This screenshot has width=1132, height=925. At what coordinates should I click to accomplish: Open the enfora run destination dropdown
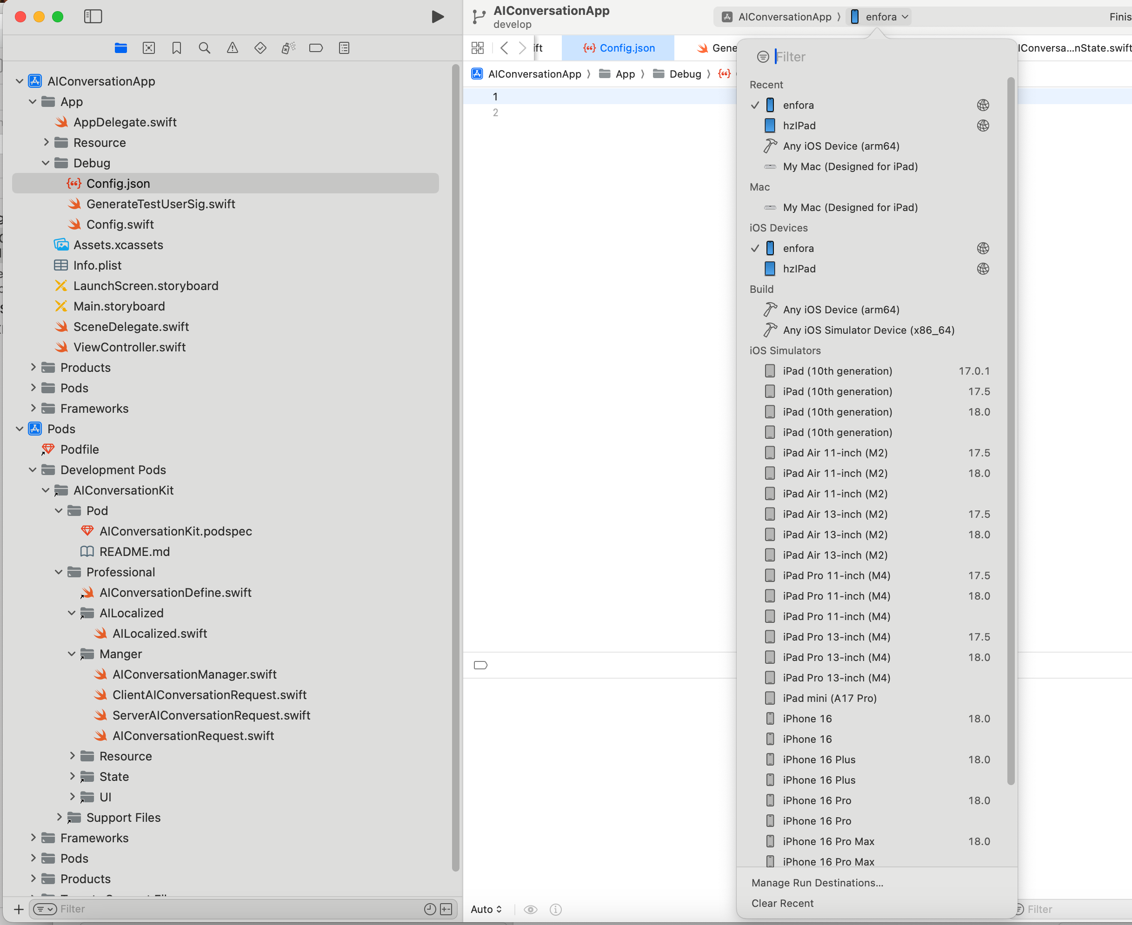[879, 17]
